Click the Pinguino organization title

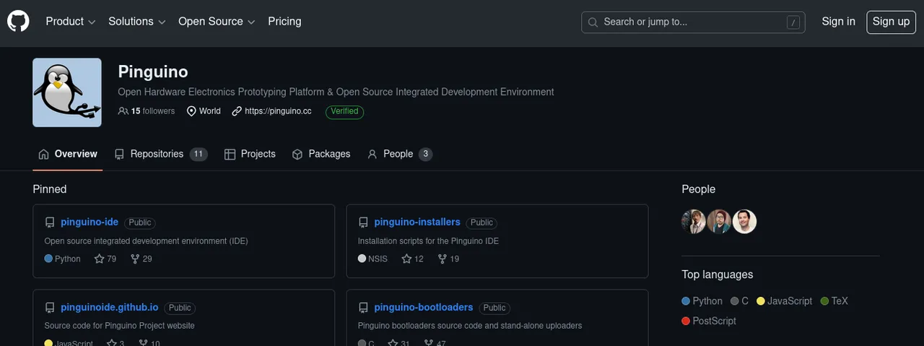coord(153,72)
